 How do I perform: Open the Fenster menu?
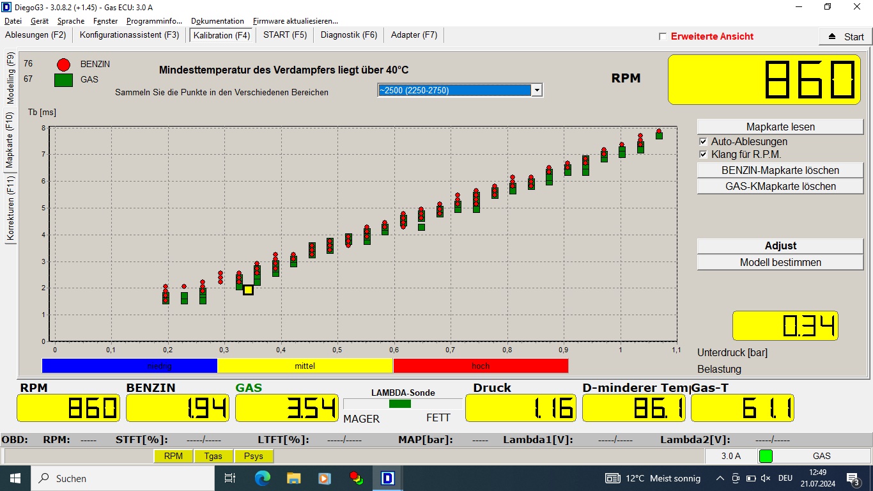(x=105, y=21)
